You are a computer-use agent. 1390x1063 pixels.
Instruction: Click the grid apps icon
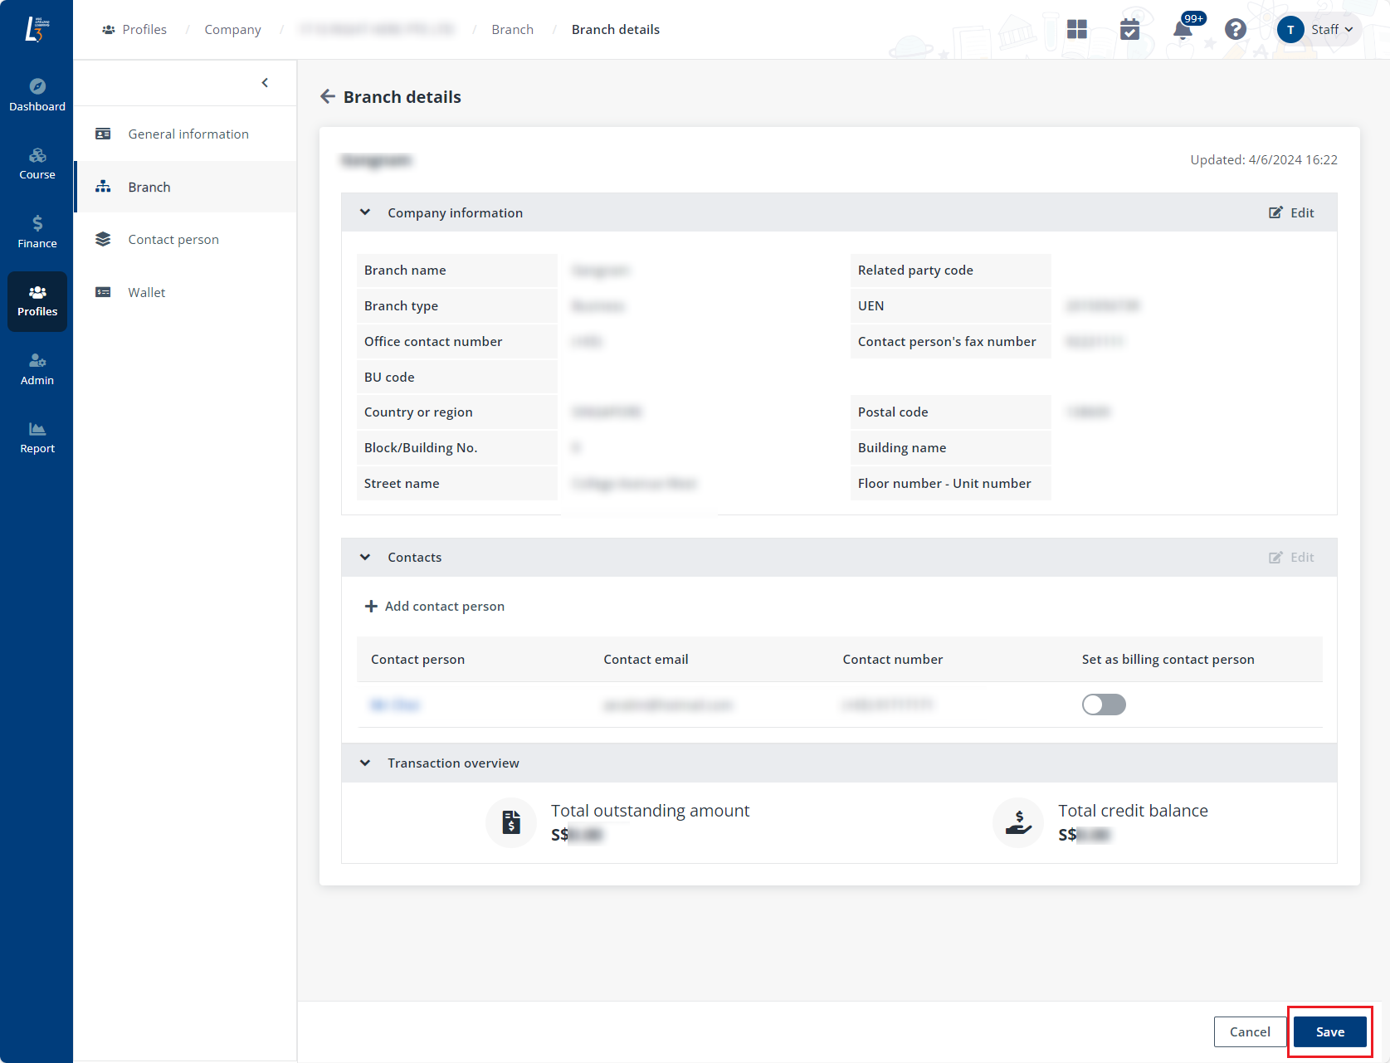pos(1077,30)
